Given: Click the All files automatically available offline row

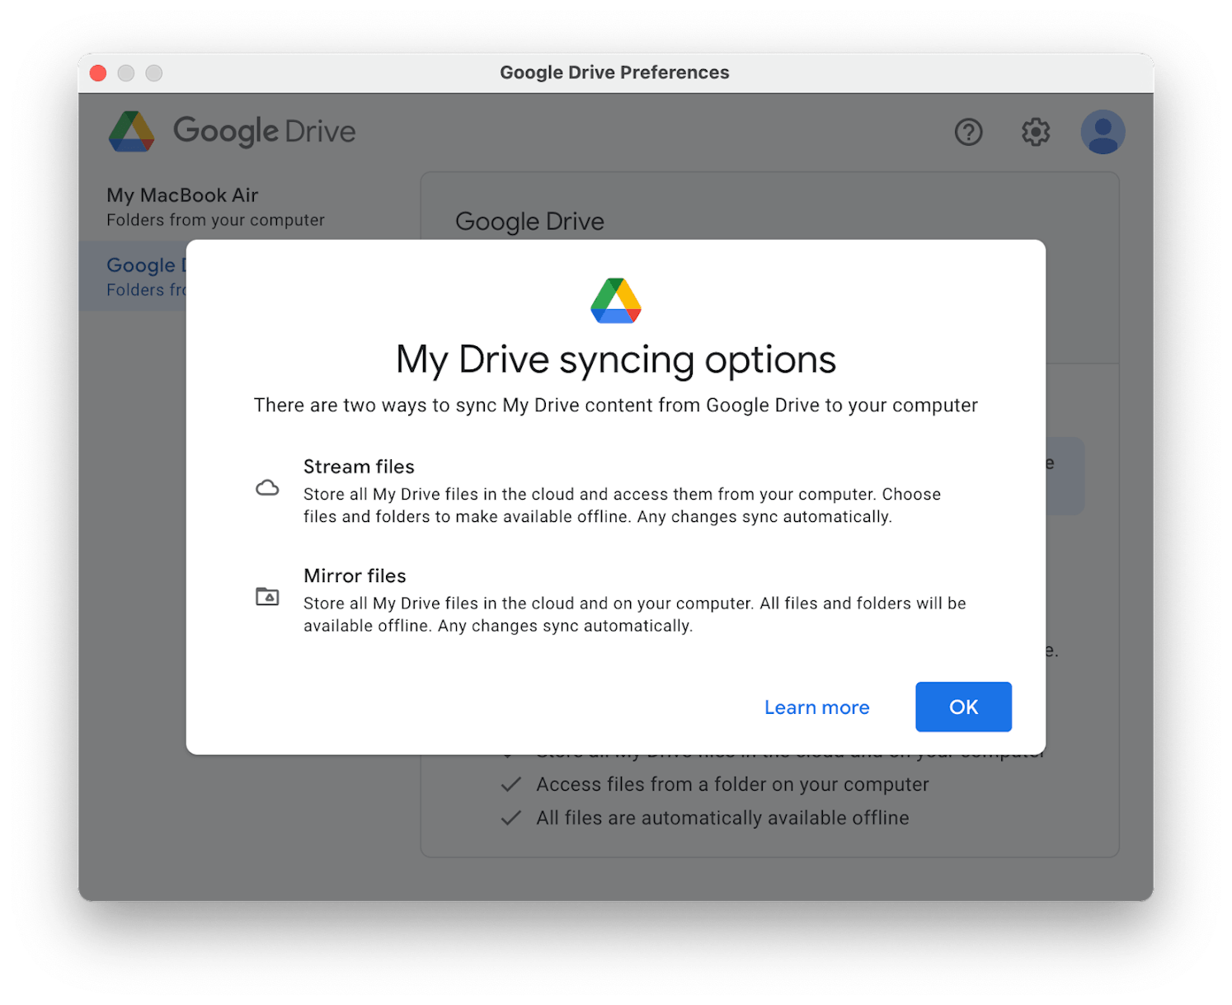Looking at the screenshot, I should pyautogui.click(x=722, y=817).
